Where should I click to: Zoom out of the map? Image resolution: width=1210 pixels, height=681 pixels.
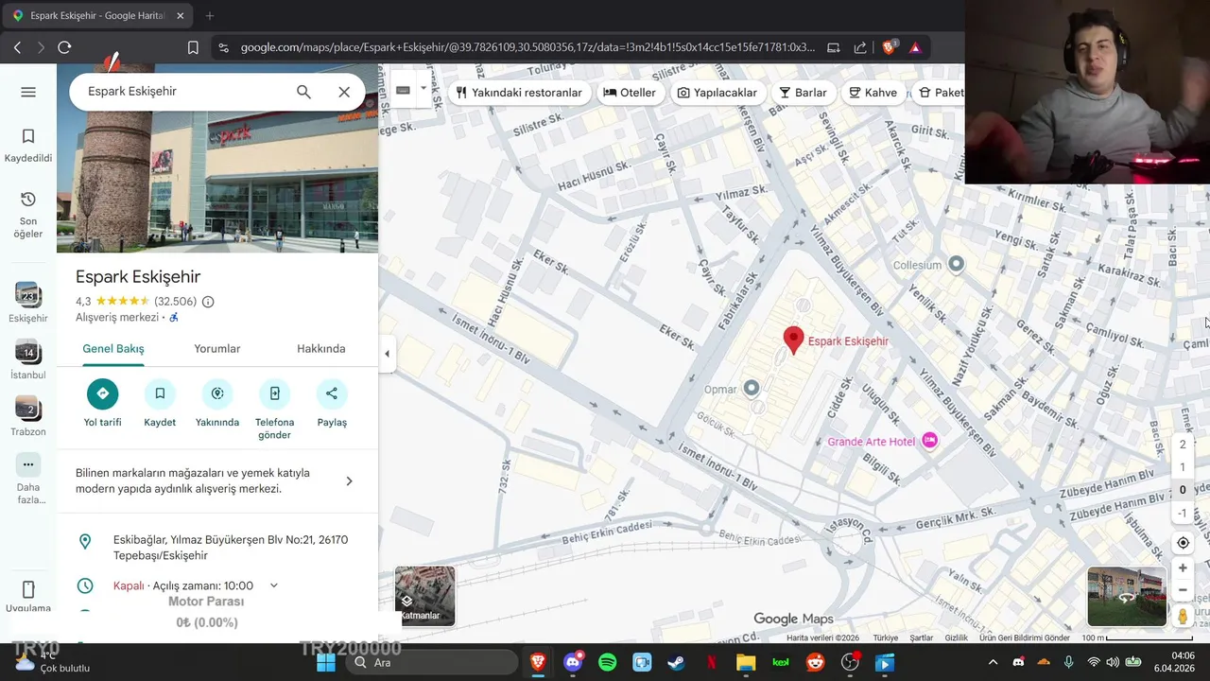(x=1183, y=590)
